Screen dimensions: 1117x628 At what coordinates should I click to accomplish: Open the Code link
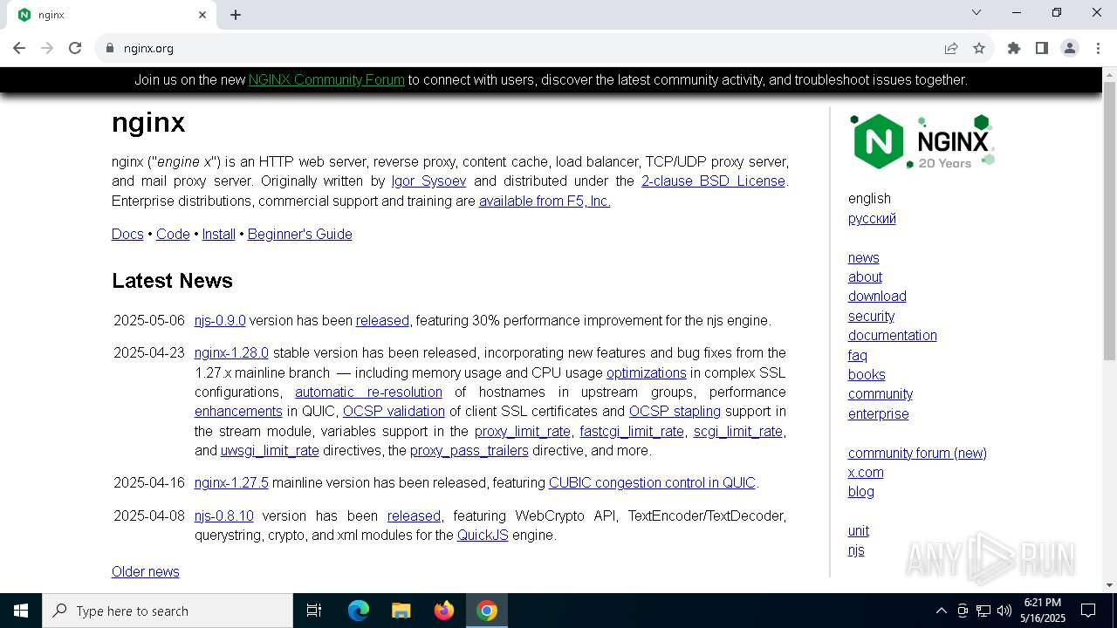coord(173,234)
